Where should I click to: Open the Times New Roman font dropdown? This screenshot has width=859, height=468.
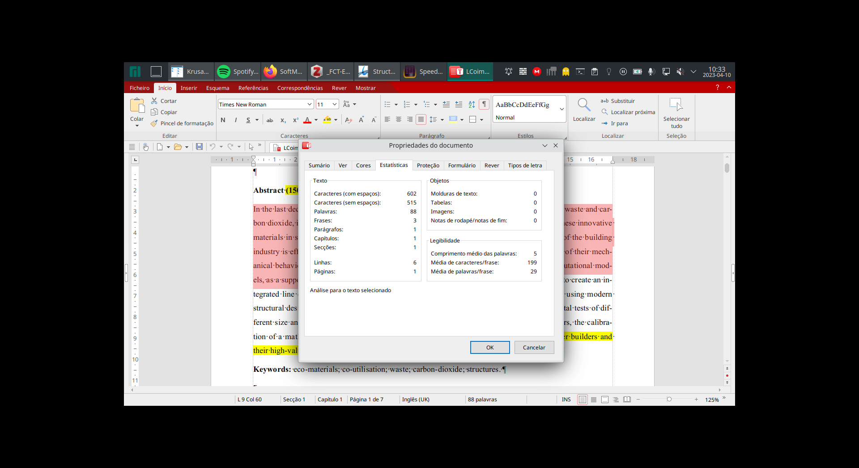[309, 104]
